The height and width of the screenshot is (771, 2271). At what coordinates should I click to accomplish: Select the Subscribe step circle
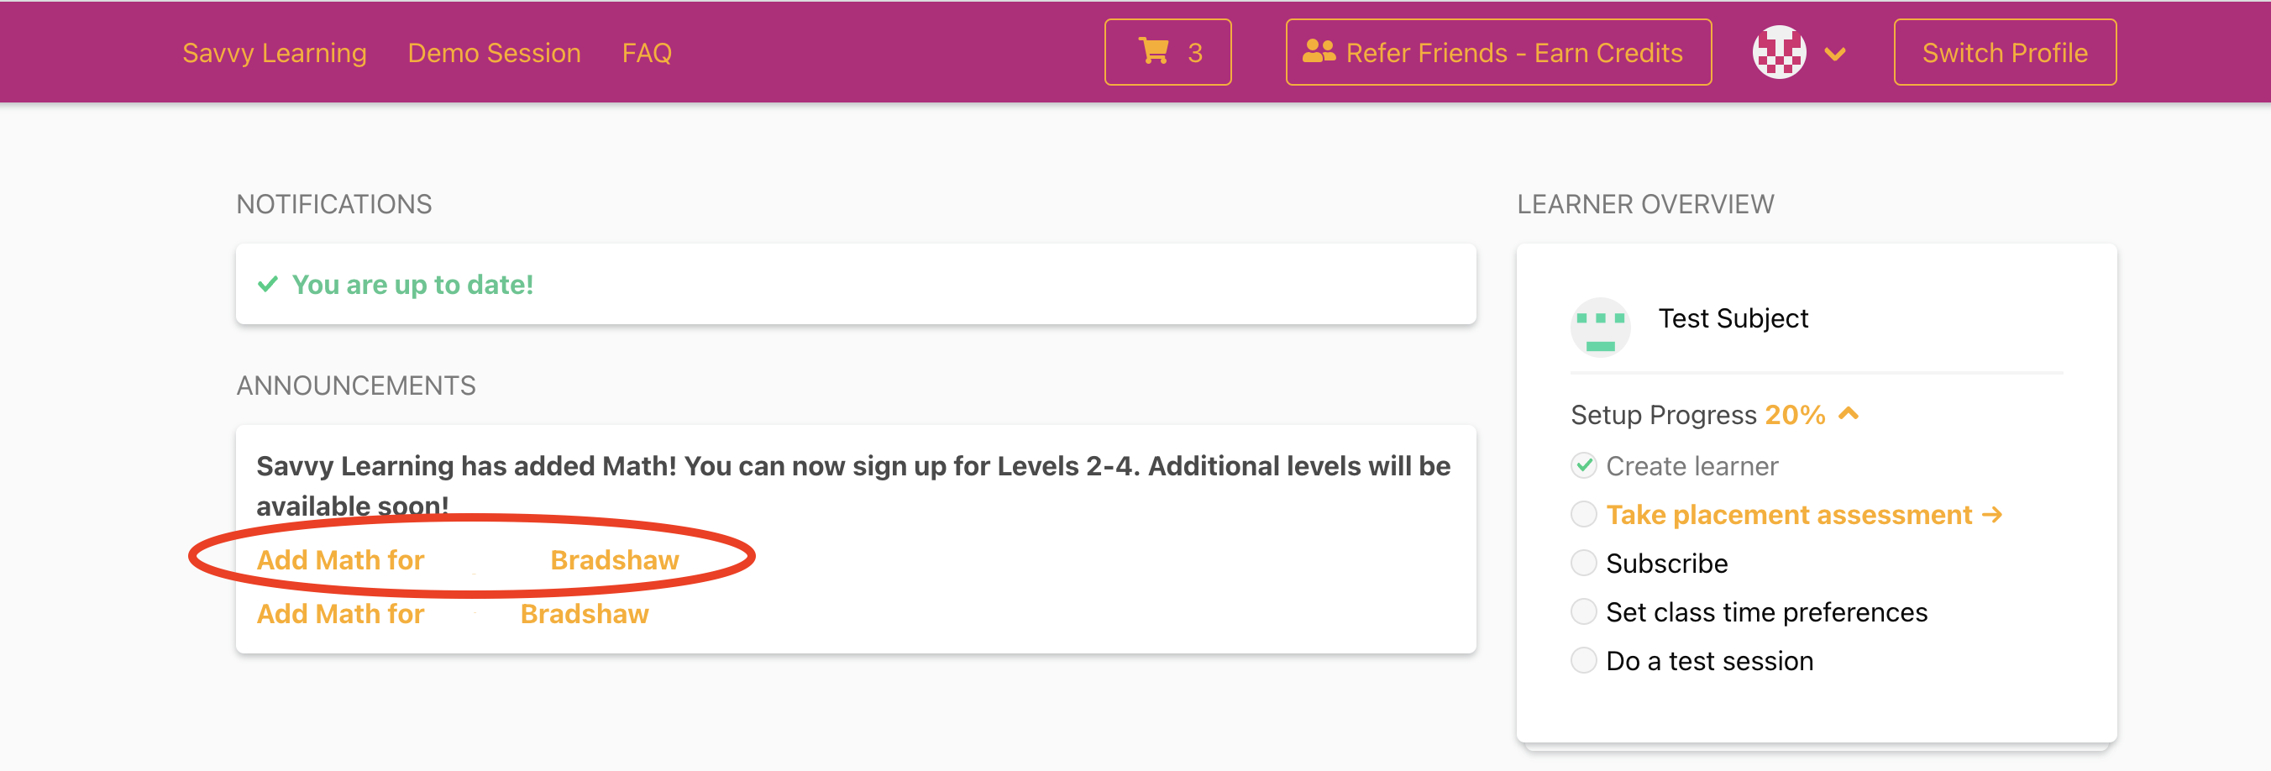click(1583, 563)
